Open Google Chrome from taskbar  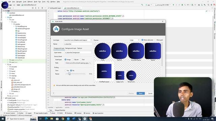(x=63, y=119)
